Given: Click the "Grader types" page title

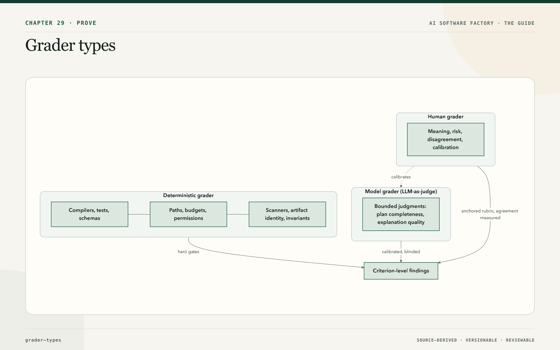Looking at the screenshot, I should (70, 45).
